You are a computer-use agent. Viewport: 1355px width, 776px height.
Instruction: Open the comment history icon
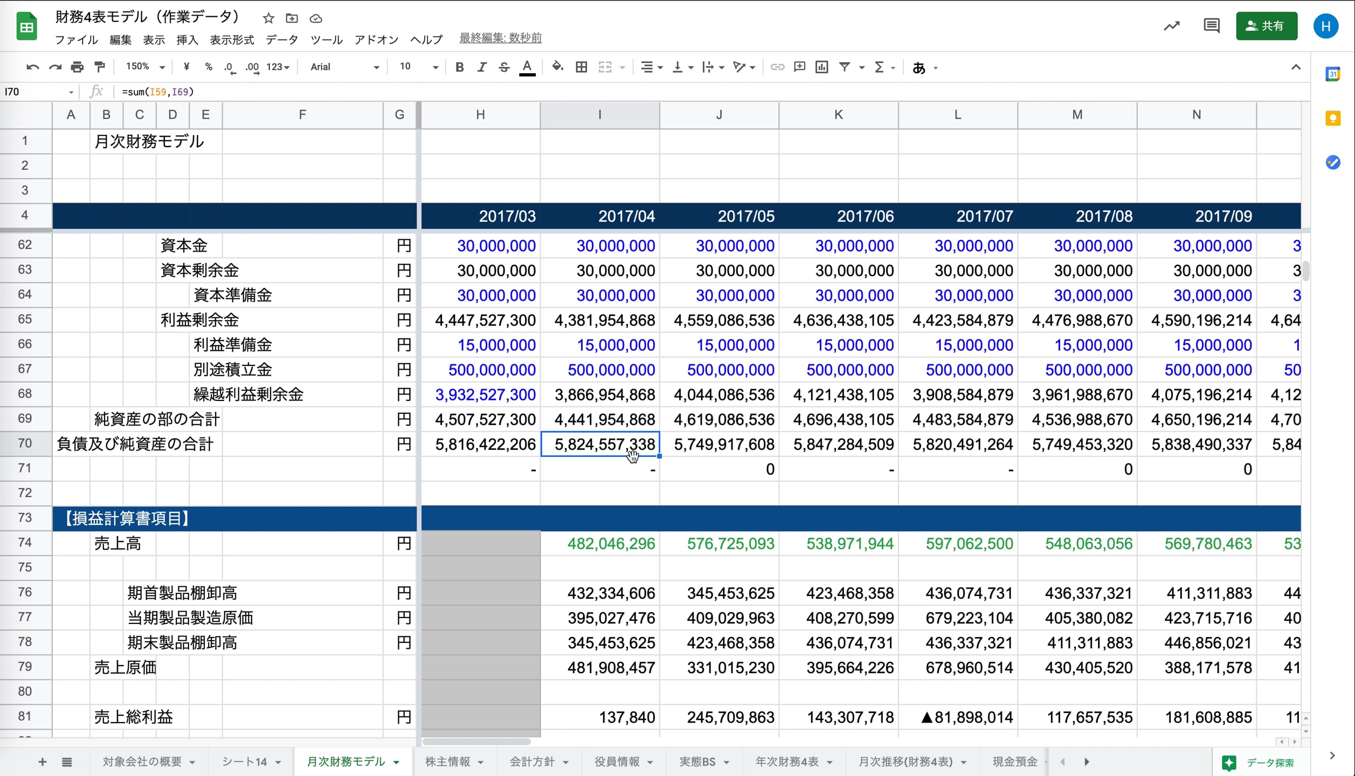(x=1211, y=26)
